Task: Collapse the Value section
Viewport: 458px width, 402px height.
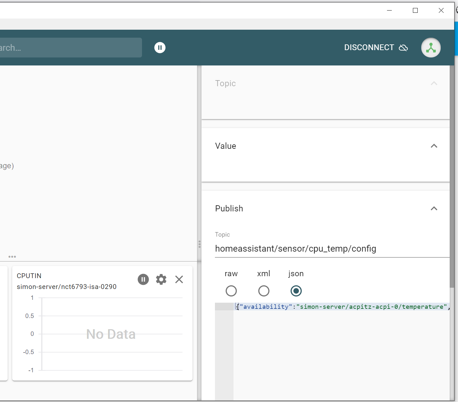Action: pos(434,146)
